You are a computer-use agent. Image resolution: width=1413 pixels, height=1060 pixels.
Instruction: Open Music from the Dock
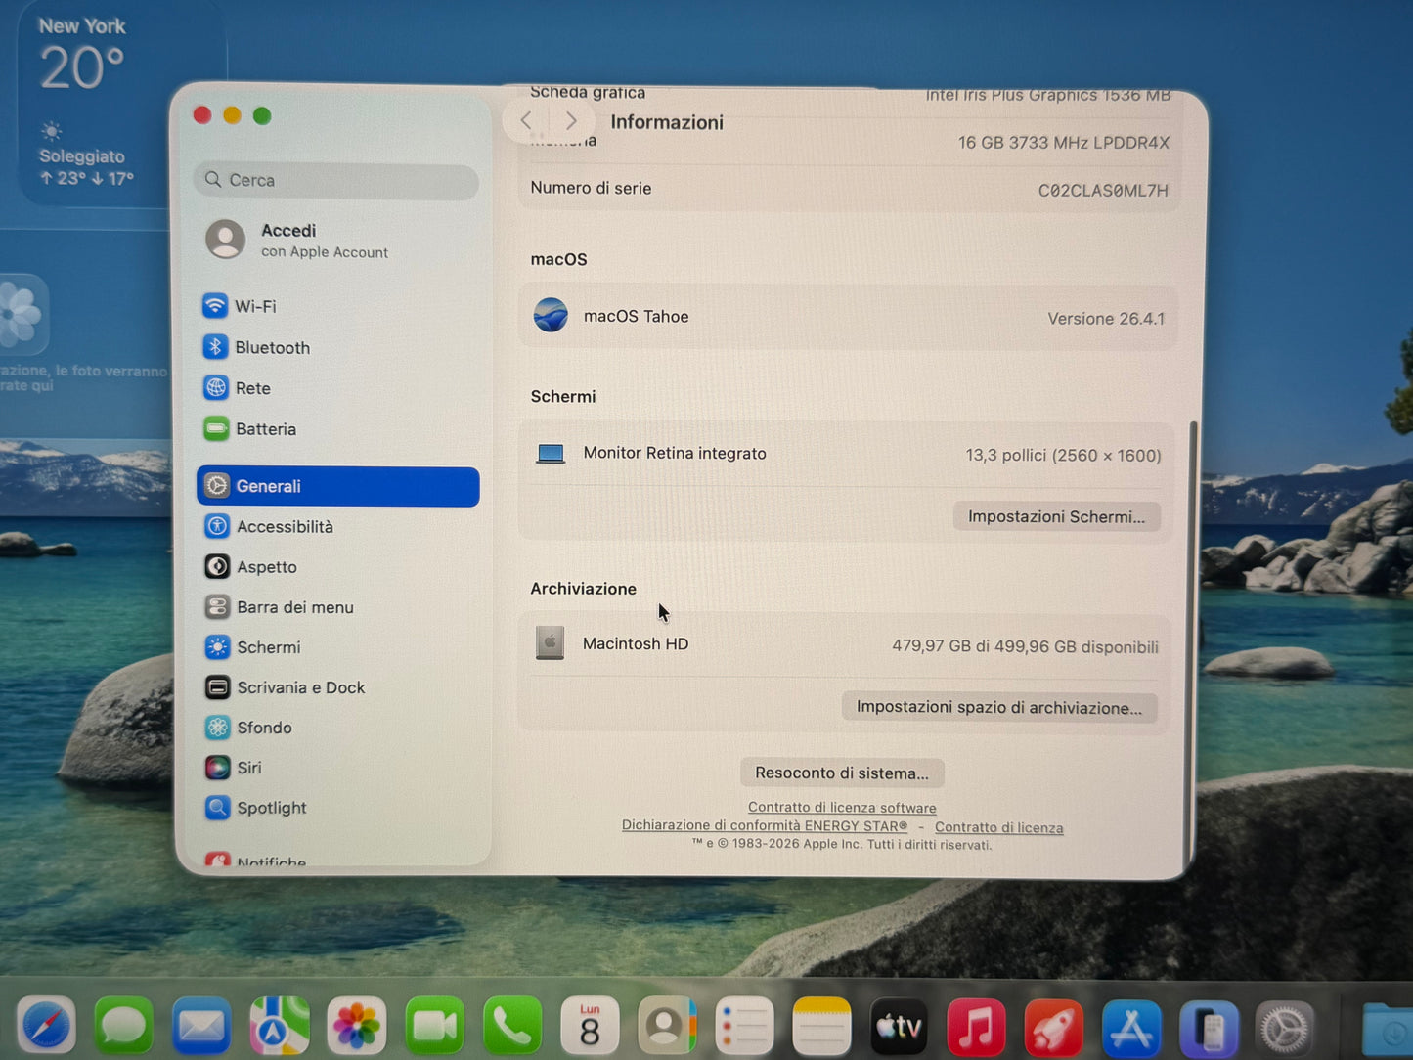(x=976, y=1028)
